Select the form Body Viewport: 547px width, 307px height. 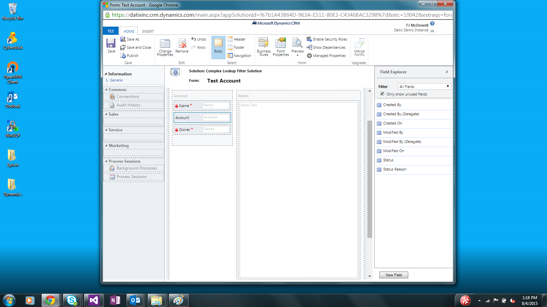coord(218,47)
